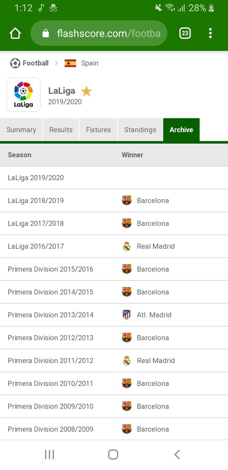Open the LaLiga 2019/2020 season link
The width and height of the screenshot is (228, 470).
[x=36, y=178]
